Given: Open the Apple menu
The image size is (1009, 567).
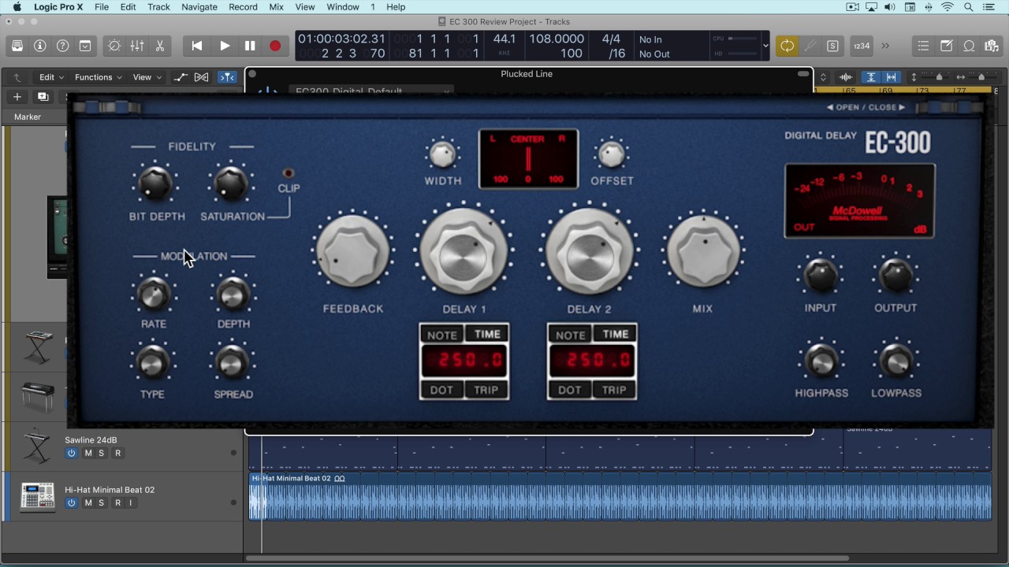Looking at the screenshot, I should (x=17, y=7).
